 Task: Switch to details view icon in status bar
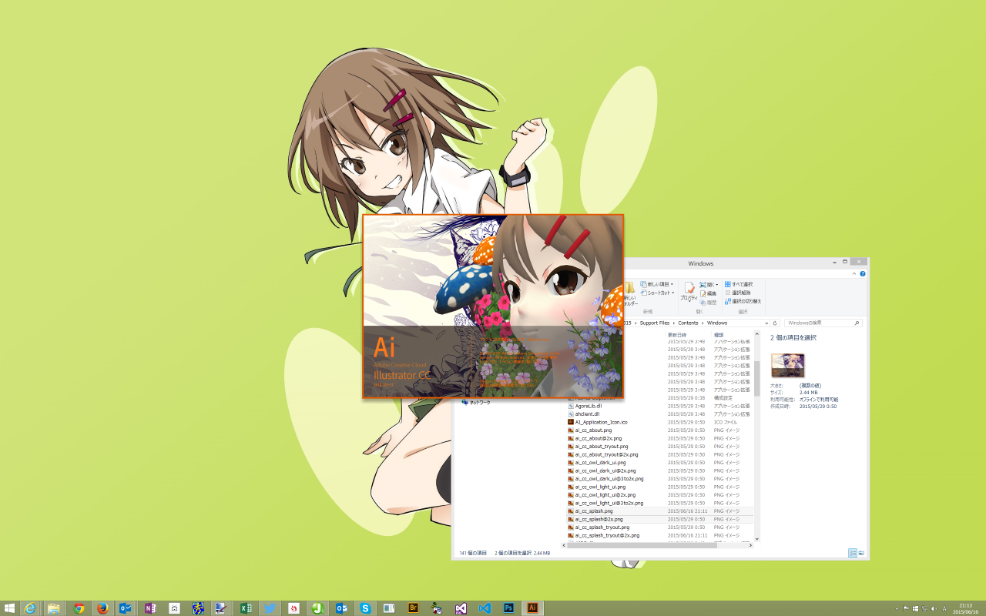852,553
